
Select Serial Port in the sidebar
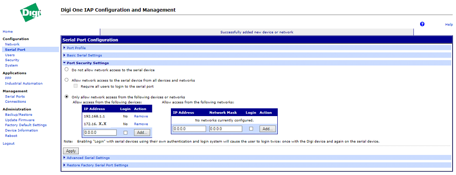(x=15, y=49)
